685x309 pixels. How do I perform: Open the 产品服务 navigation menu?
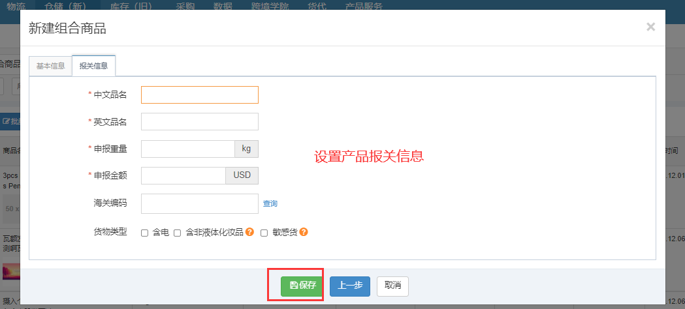pyautogui.click(x=364, y=6)
